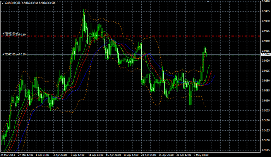Click the 25 Apr 20:00 time label
Screen dimensions: 271x157
pyautogui.click(x=166, y=155)
